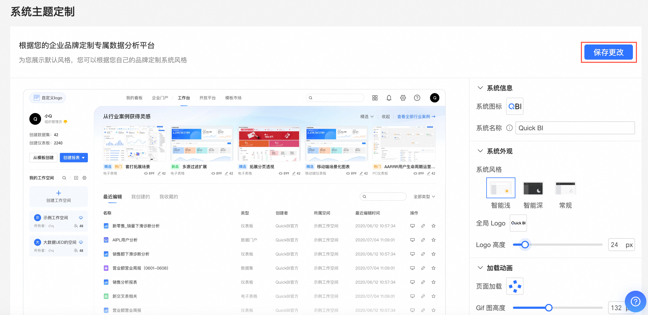
Task: Click the Logo 高度 value field 24
Action: point(621,245)
